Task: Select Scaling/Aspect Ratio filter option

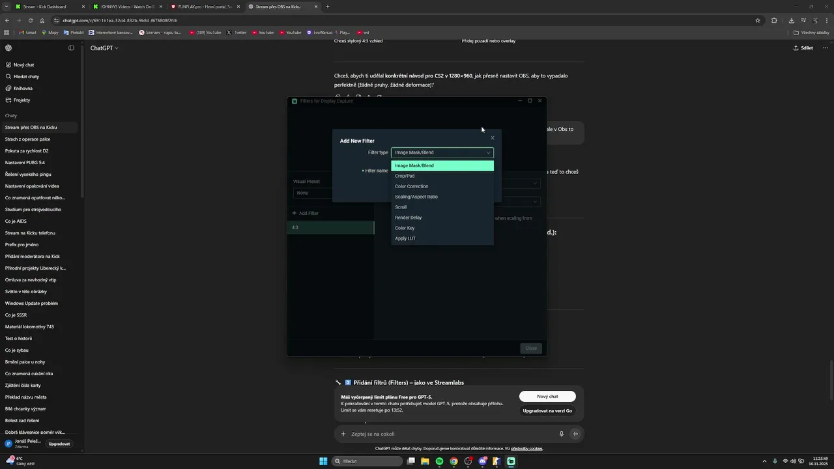Action: [x=442, y=197]
